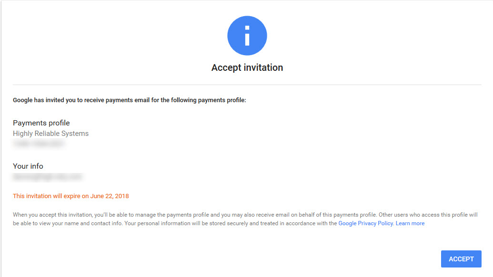
Task: Click the Payments profile label
Action: pyautogui.click(x=41, y=123)
